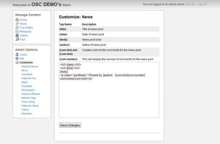Open the mp3 management link
220x144 pixels.
coord(22,40)
